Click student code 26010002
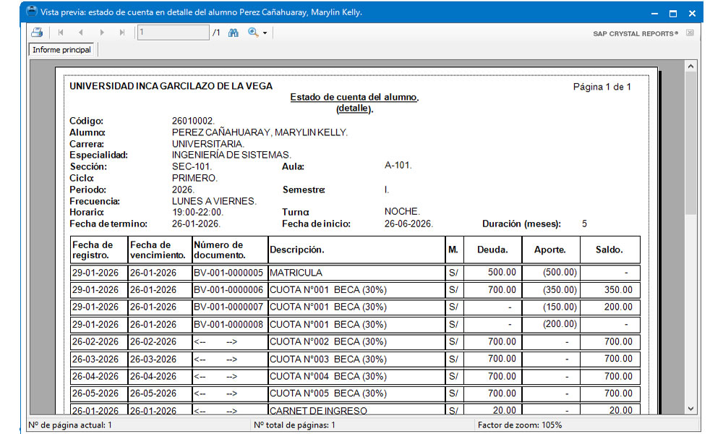This screenshot has width=723, height=434. click(193, 121)
